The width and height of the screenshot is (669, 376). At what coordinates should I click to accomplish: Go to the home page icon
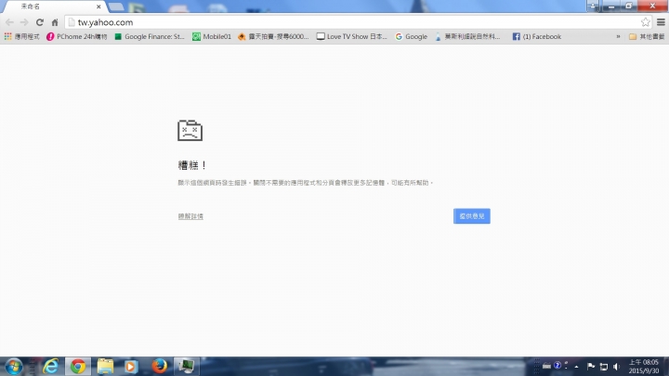tap(55, 22)
